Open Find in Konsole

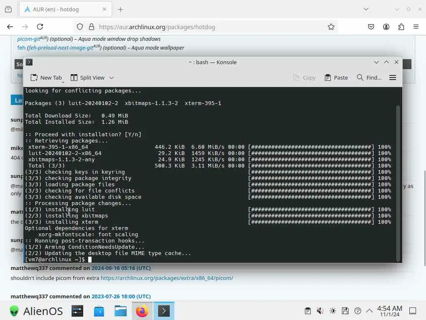click(x=369, y=78)
